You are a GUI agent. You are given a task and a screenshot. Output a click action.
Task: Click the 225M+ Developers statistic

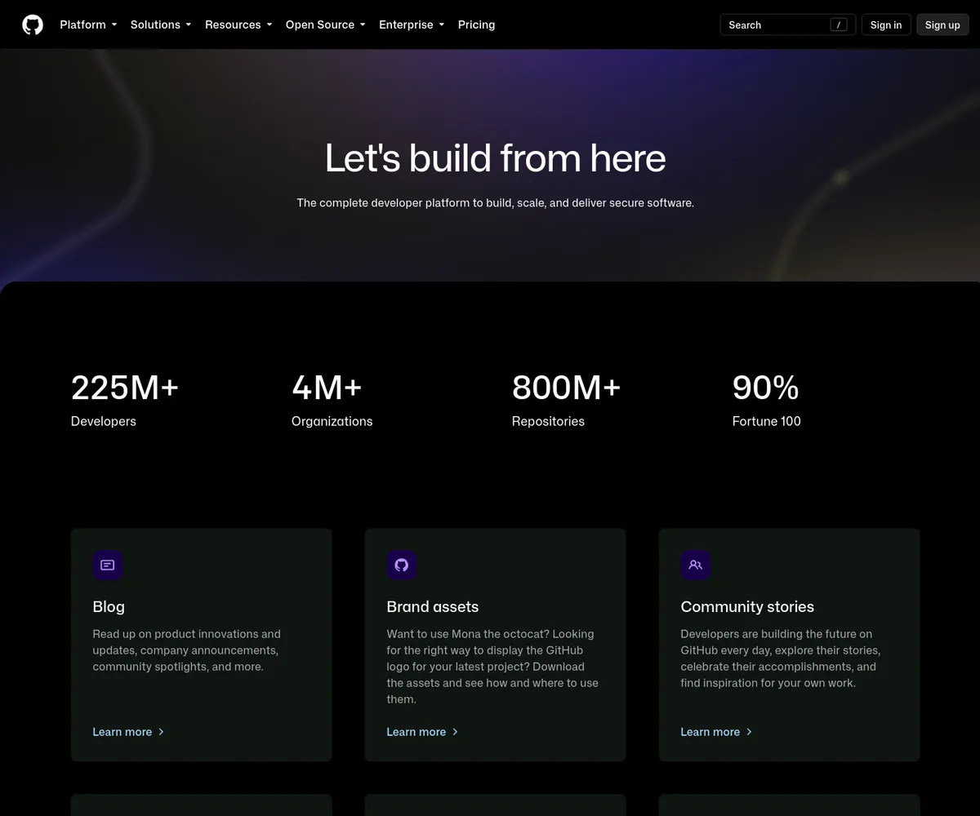tap(125, 400)
